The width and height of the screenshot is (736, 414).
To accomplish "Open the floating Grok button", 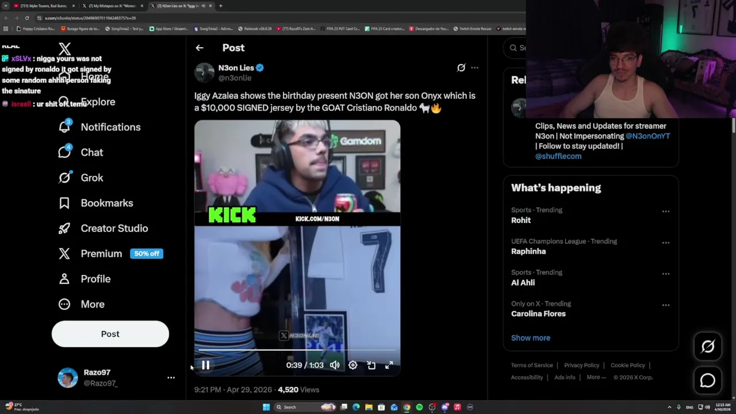I will [x=708, y=346].
